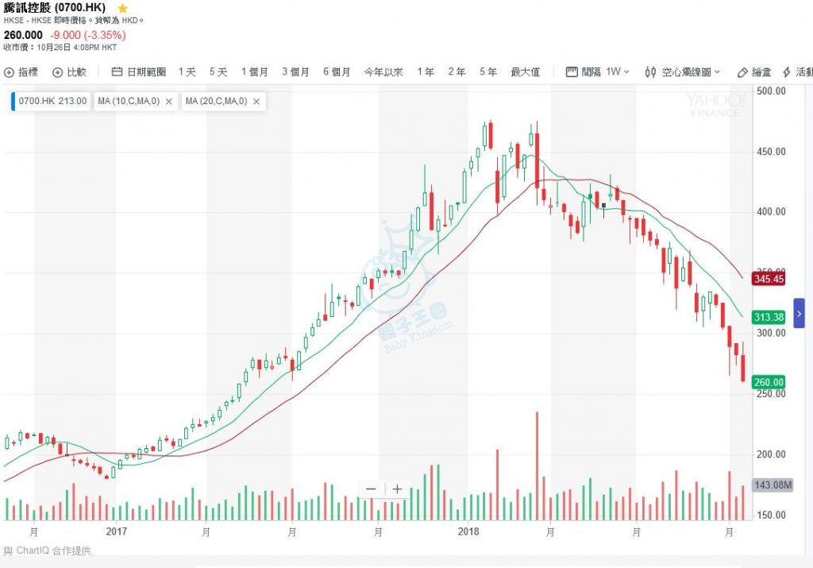Screen dimensions: 813x568
Task: Remove the MA (20,C,MA,0) indicator
Action: pyautogui.click(x=256, y=102)
